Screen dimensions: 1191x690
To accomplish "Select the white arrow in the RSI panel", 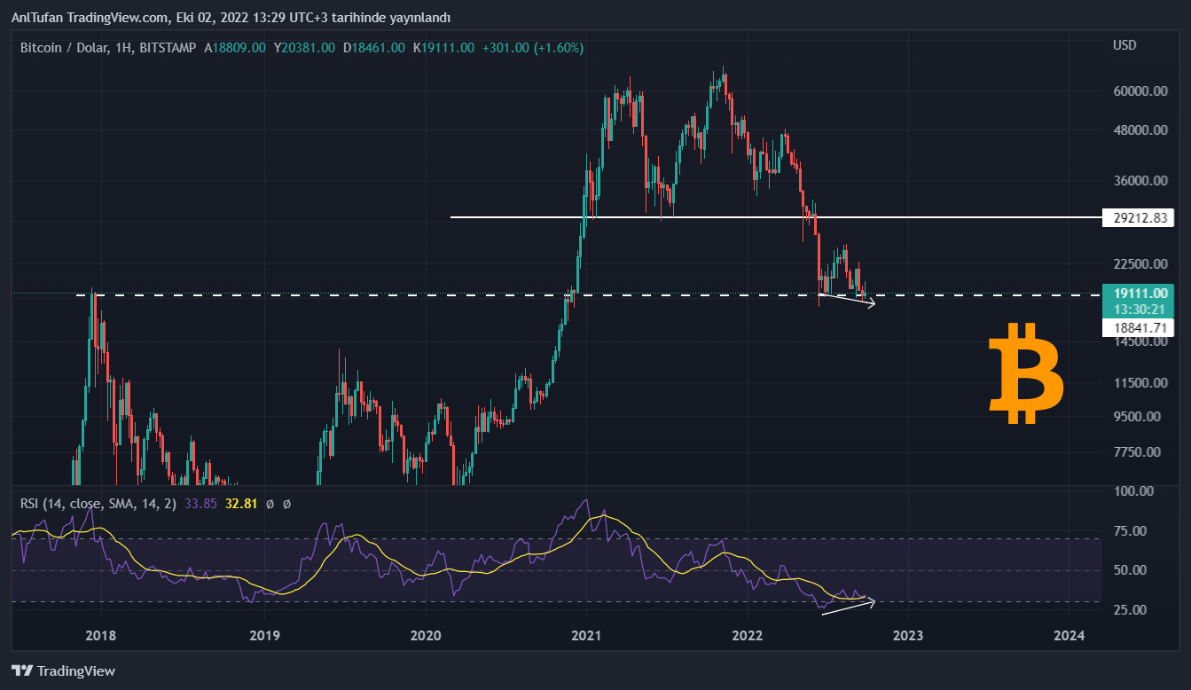I will click(849, 608).
